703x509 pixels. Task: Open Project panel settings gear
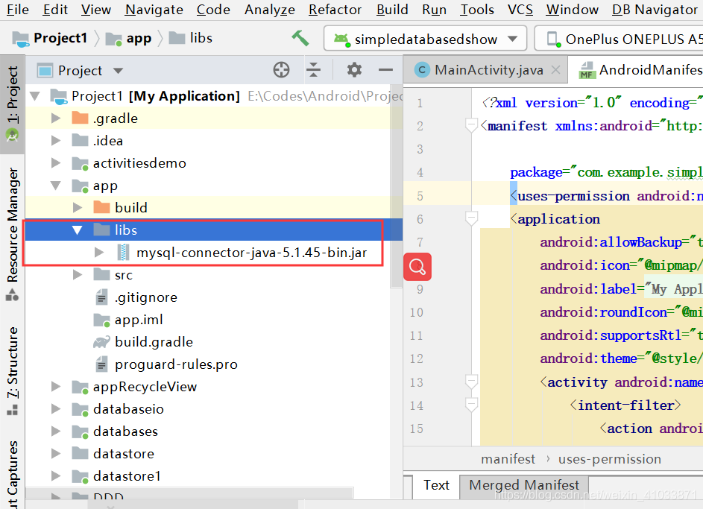coord(354,70)
